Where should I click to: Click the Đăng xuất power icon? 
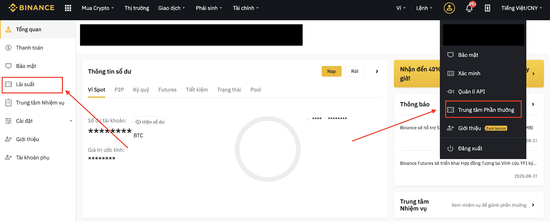click(x=451, y=148)
